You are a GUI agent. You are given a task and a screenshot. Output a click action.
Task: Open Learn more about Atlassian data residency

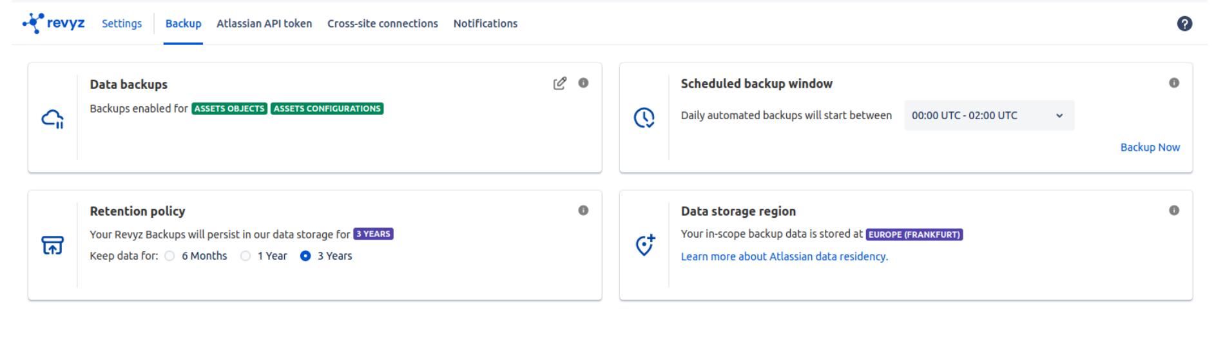784,257
